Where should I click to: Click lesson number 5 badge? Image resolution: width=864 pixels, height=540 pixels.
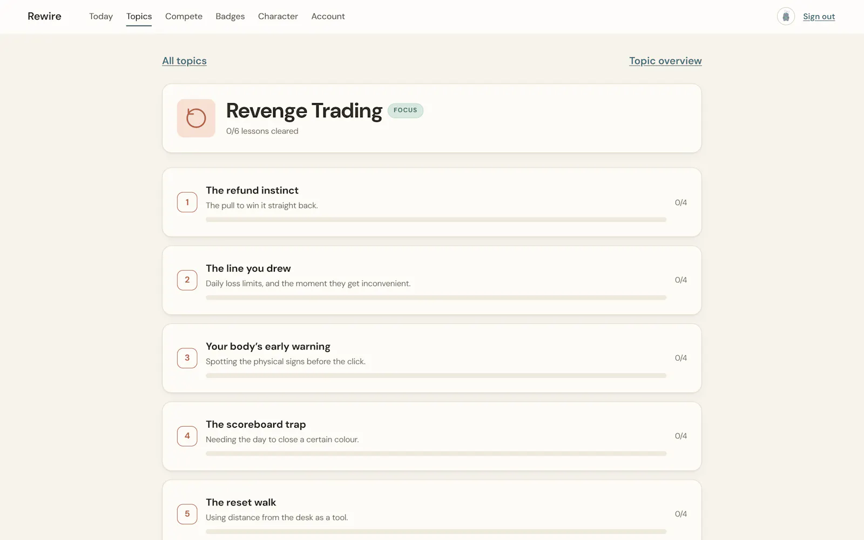[x=187, y=514]
